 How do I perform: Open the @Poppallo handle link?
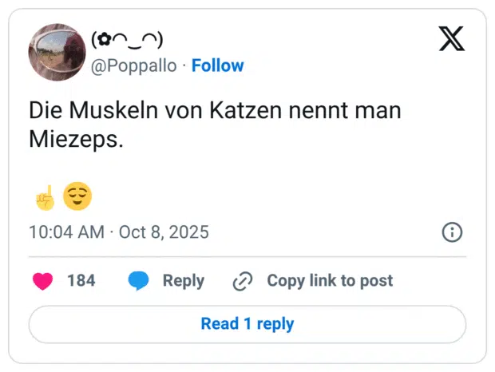tap(134, 65)
